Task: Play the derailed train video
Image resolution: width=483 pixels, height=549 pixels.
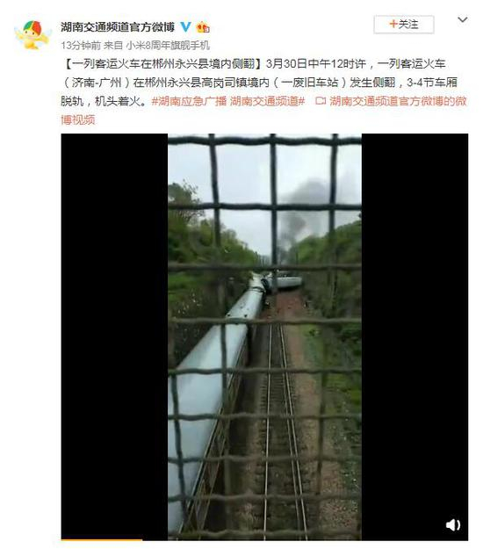Action: [264, 336]
